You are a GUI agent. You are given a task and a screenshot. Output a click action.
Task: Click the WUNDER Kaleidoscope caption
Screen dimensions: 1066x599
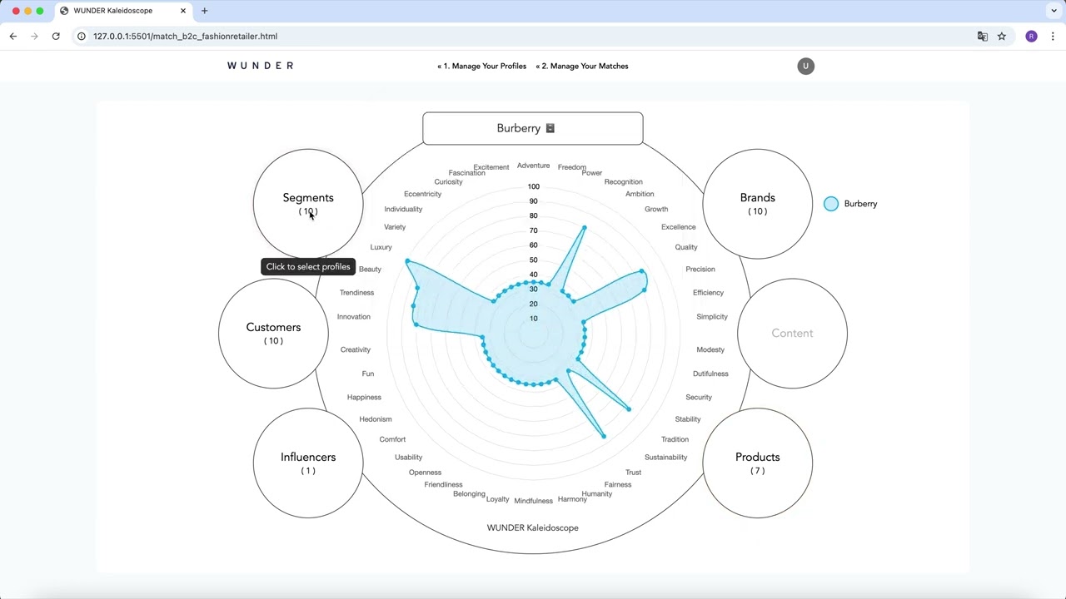[532, 527]
